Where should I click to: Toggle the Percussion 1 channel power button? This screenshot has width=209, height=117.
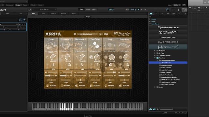62,57
